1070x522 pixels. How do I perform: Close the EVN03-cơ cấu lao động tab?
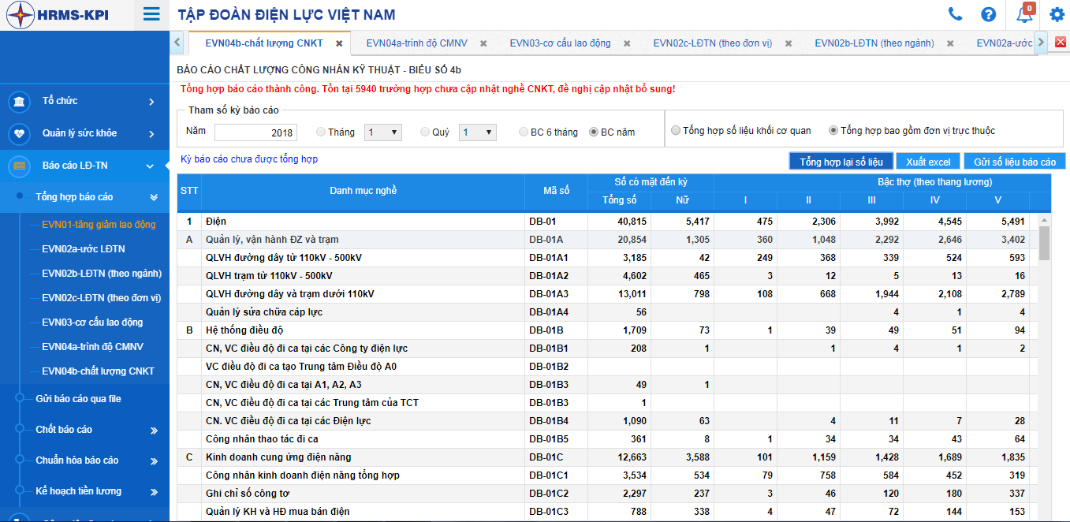[627, 43]
